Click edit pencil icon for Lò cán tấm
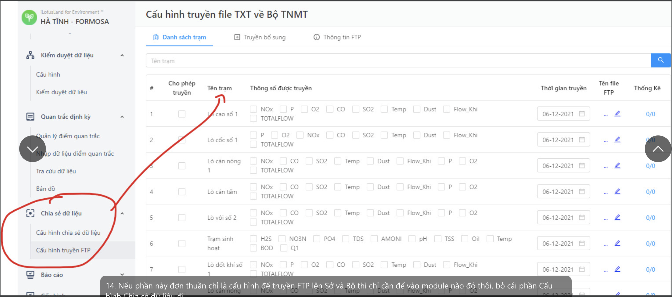Image resolution: width=672 pixels, height=297 pixels. [x=617, y=191]
